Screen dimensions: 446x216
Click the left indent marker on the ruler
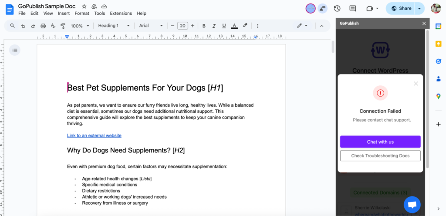coord(67,37)
